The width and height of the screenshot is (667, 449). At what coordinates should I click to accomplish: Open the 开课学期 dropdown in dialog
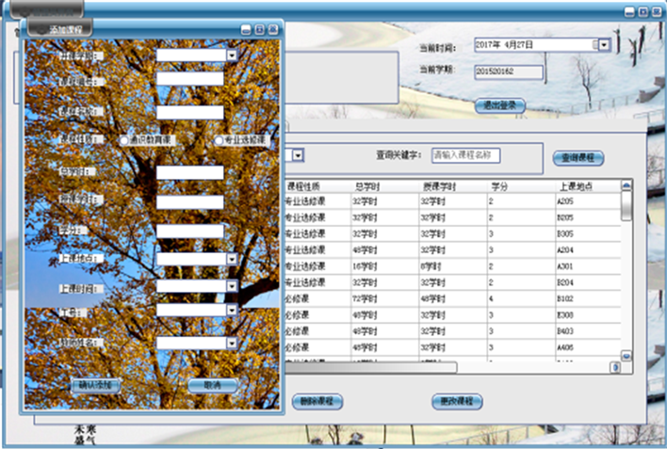tap(232, 56)
